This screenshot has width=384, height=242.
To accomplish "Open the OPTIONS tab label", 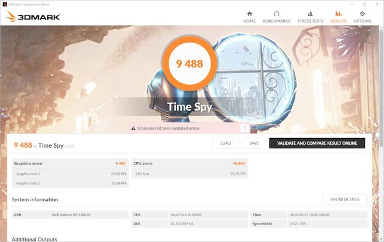I will tap(362, 21).
